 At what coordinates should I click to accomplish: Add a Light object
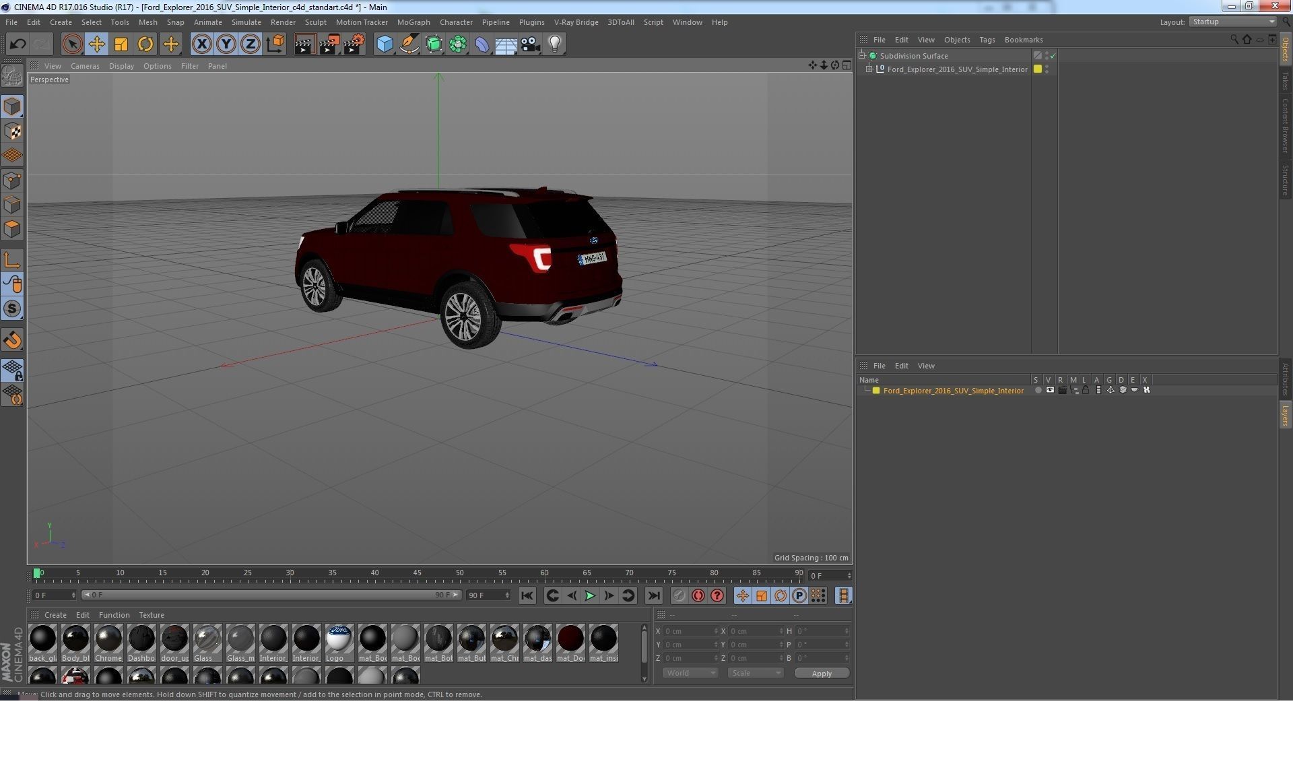pyautogui.click(x=554, y=44)
